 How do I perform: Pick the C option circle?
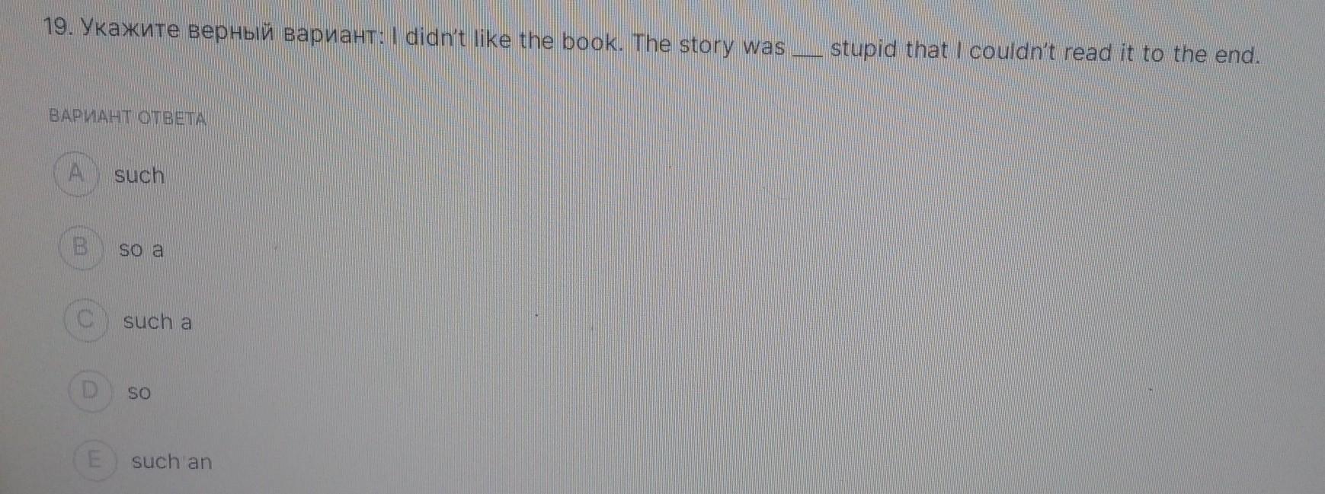[86, 320]
